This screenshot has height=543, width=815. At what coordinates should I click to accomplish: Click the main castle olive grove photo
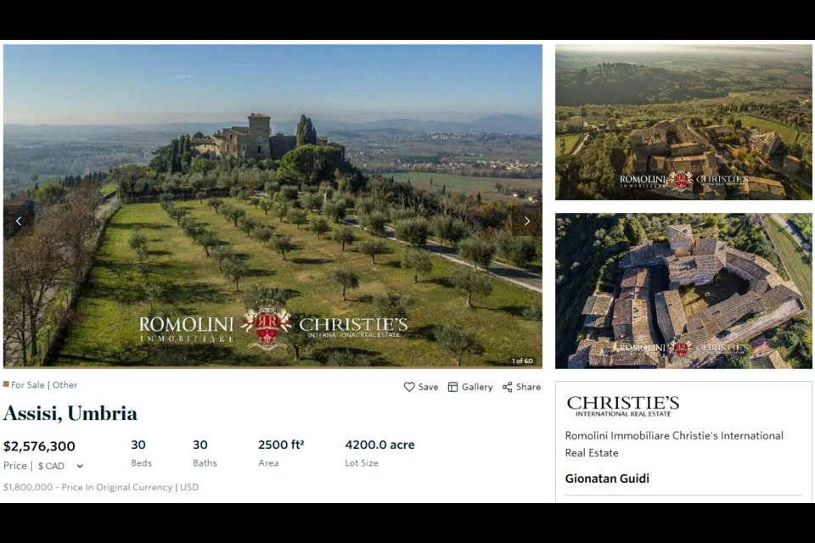[273, 206]
